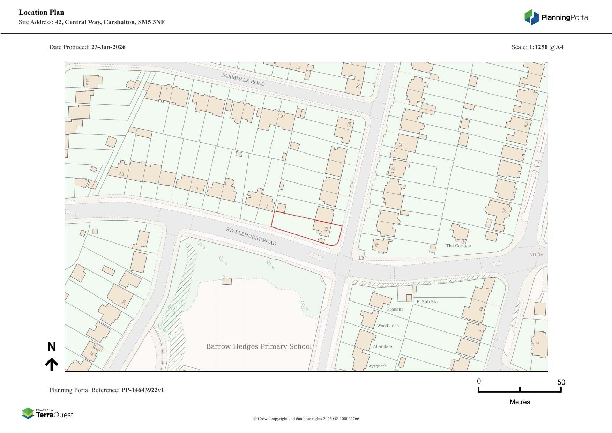
Task: Click the Barrow Hedges Primary School label
Action: coord(259,346)
